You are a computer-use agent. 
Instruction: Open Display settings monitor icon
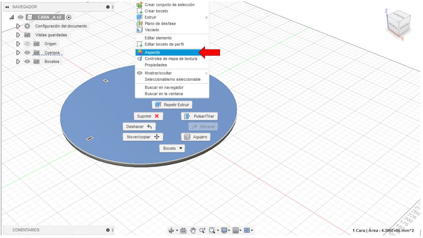click(224, 230)
